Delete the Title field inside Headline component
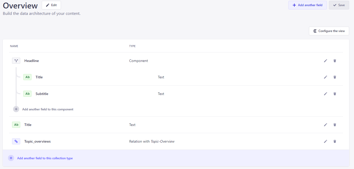354x169 pixels. tap(335, 77)
